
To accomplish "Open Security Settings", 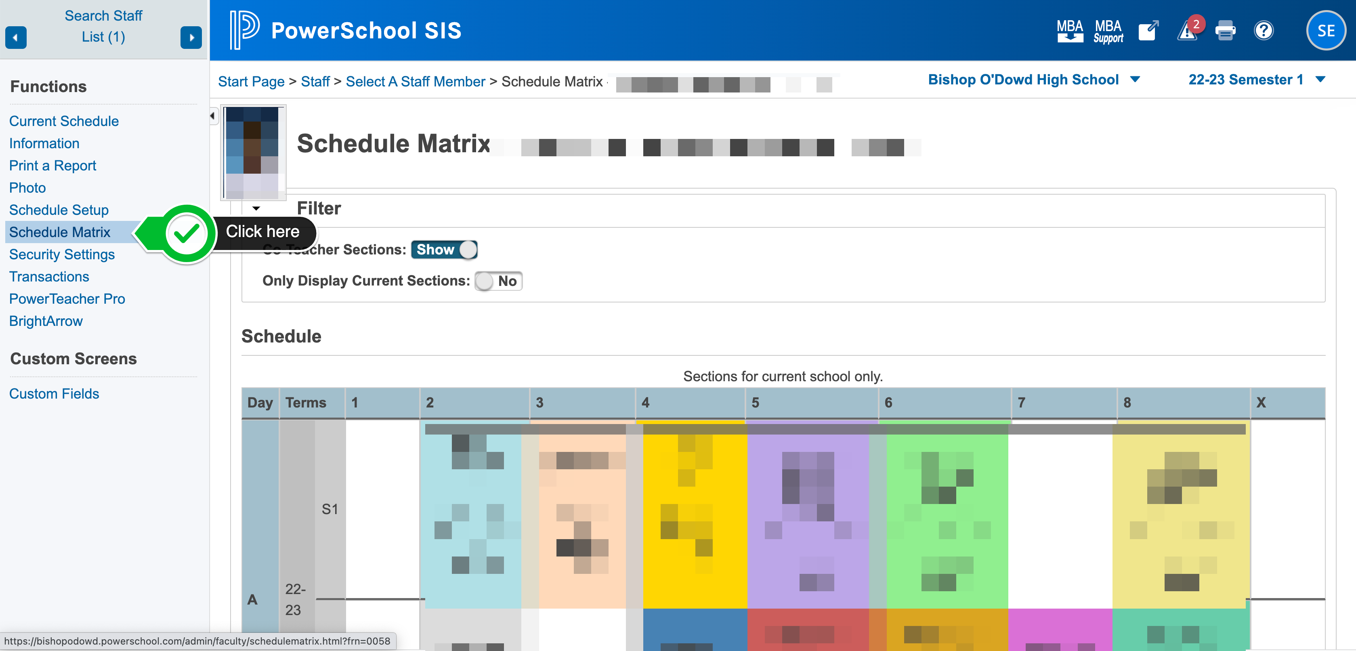I will pyautogui.click(x=62, y=254).
